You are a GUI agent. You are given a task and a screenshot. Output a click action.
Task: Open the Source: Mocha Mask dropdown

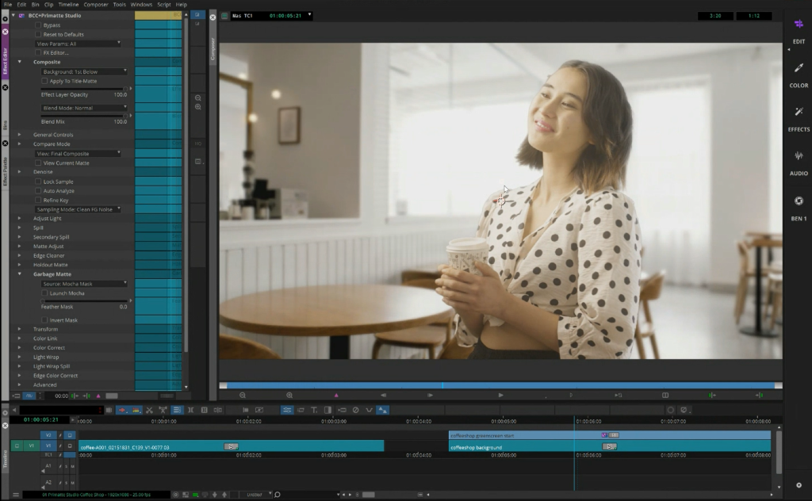(x=84, y=284)
